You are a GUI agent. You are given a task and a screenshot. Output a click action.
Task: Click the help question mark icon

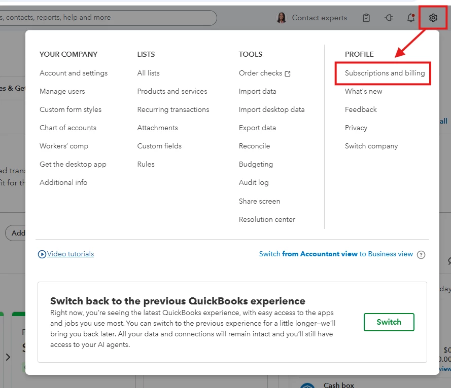point(421,255)
